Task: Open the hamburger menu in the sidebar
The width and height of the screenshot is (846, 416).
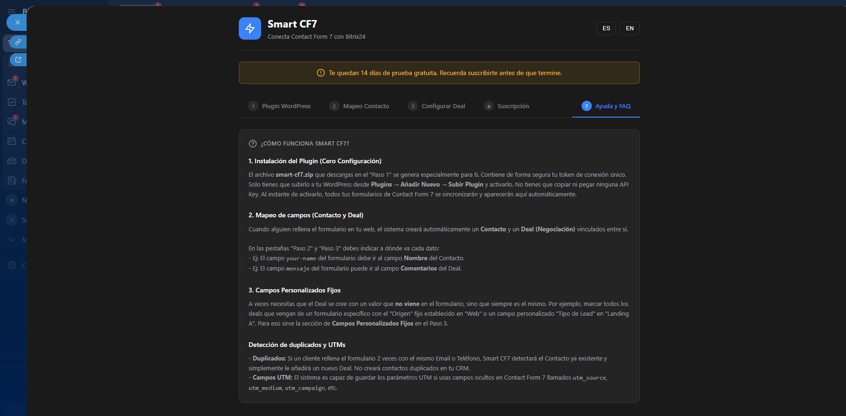Action: [12, 12]
